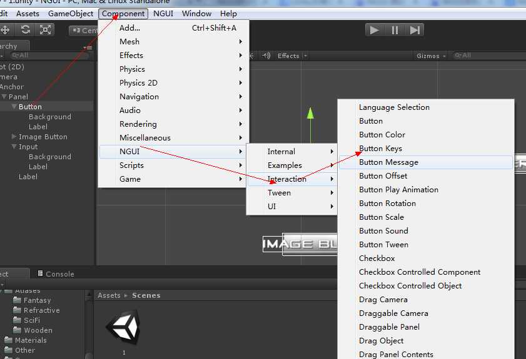Expand the Image Button tree node
This screenshot has height=359, width=526.
pyautogui.click(x=14, y=137)
